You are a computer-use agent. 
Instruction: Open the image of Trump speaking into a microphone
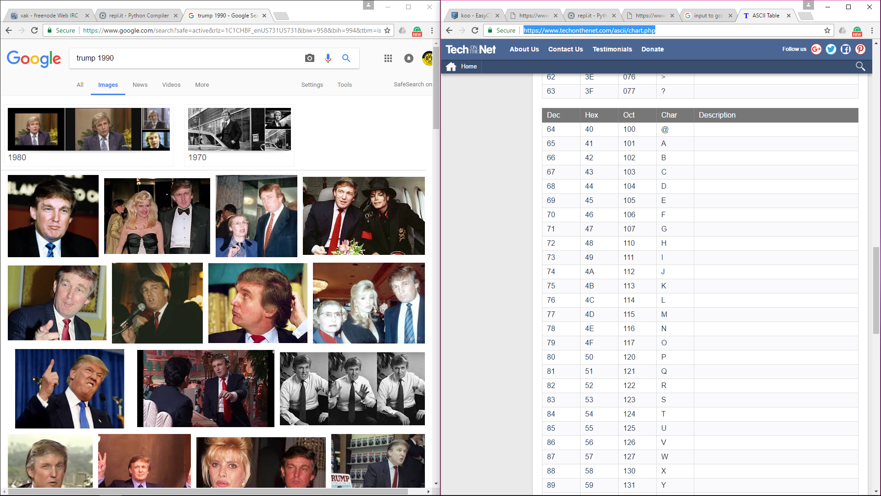coord(157,303)
